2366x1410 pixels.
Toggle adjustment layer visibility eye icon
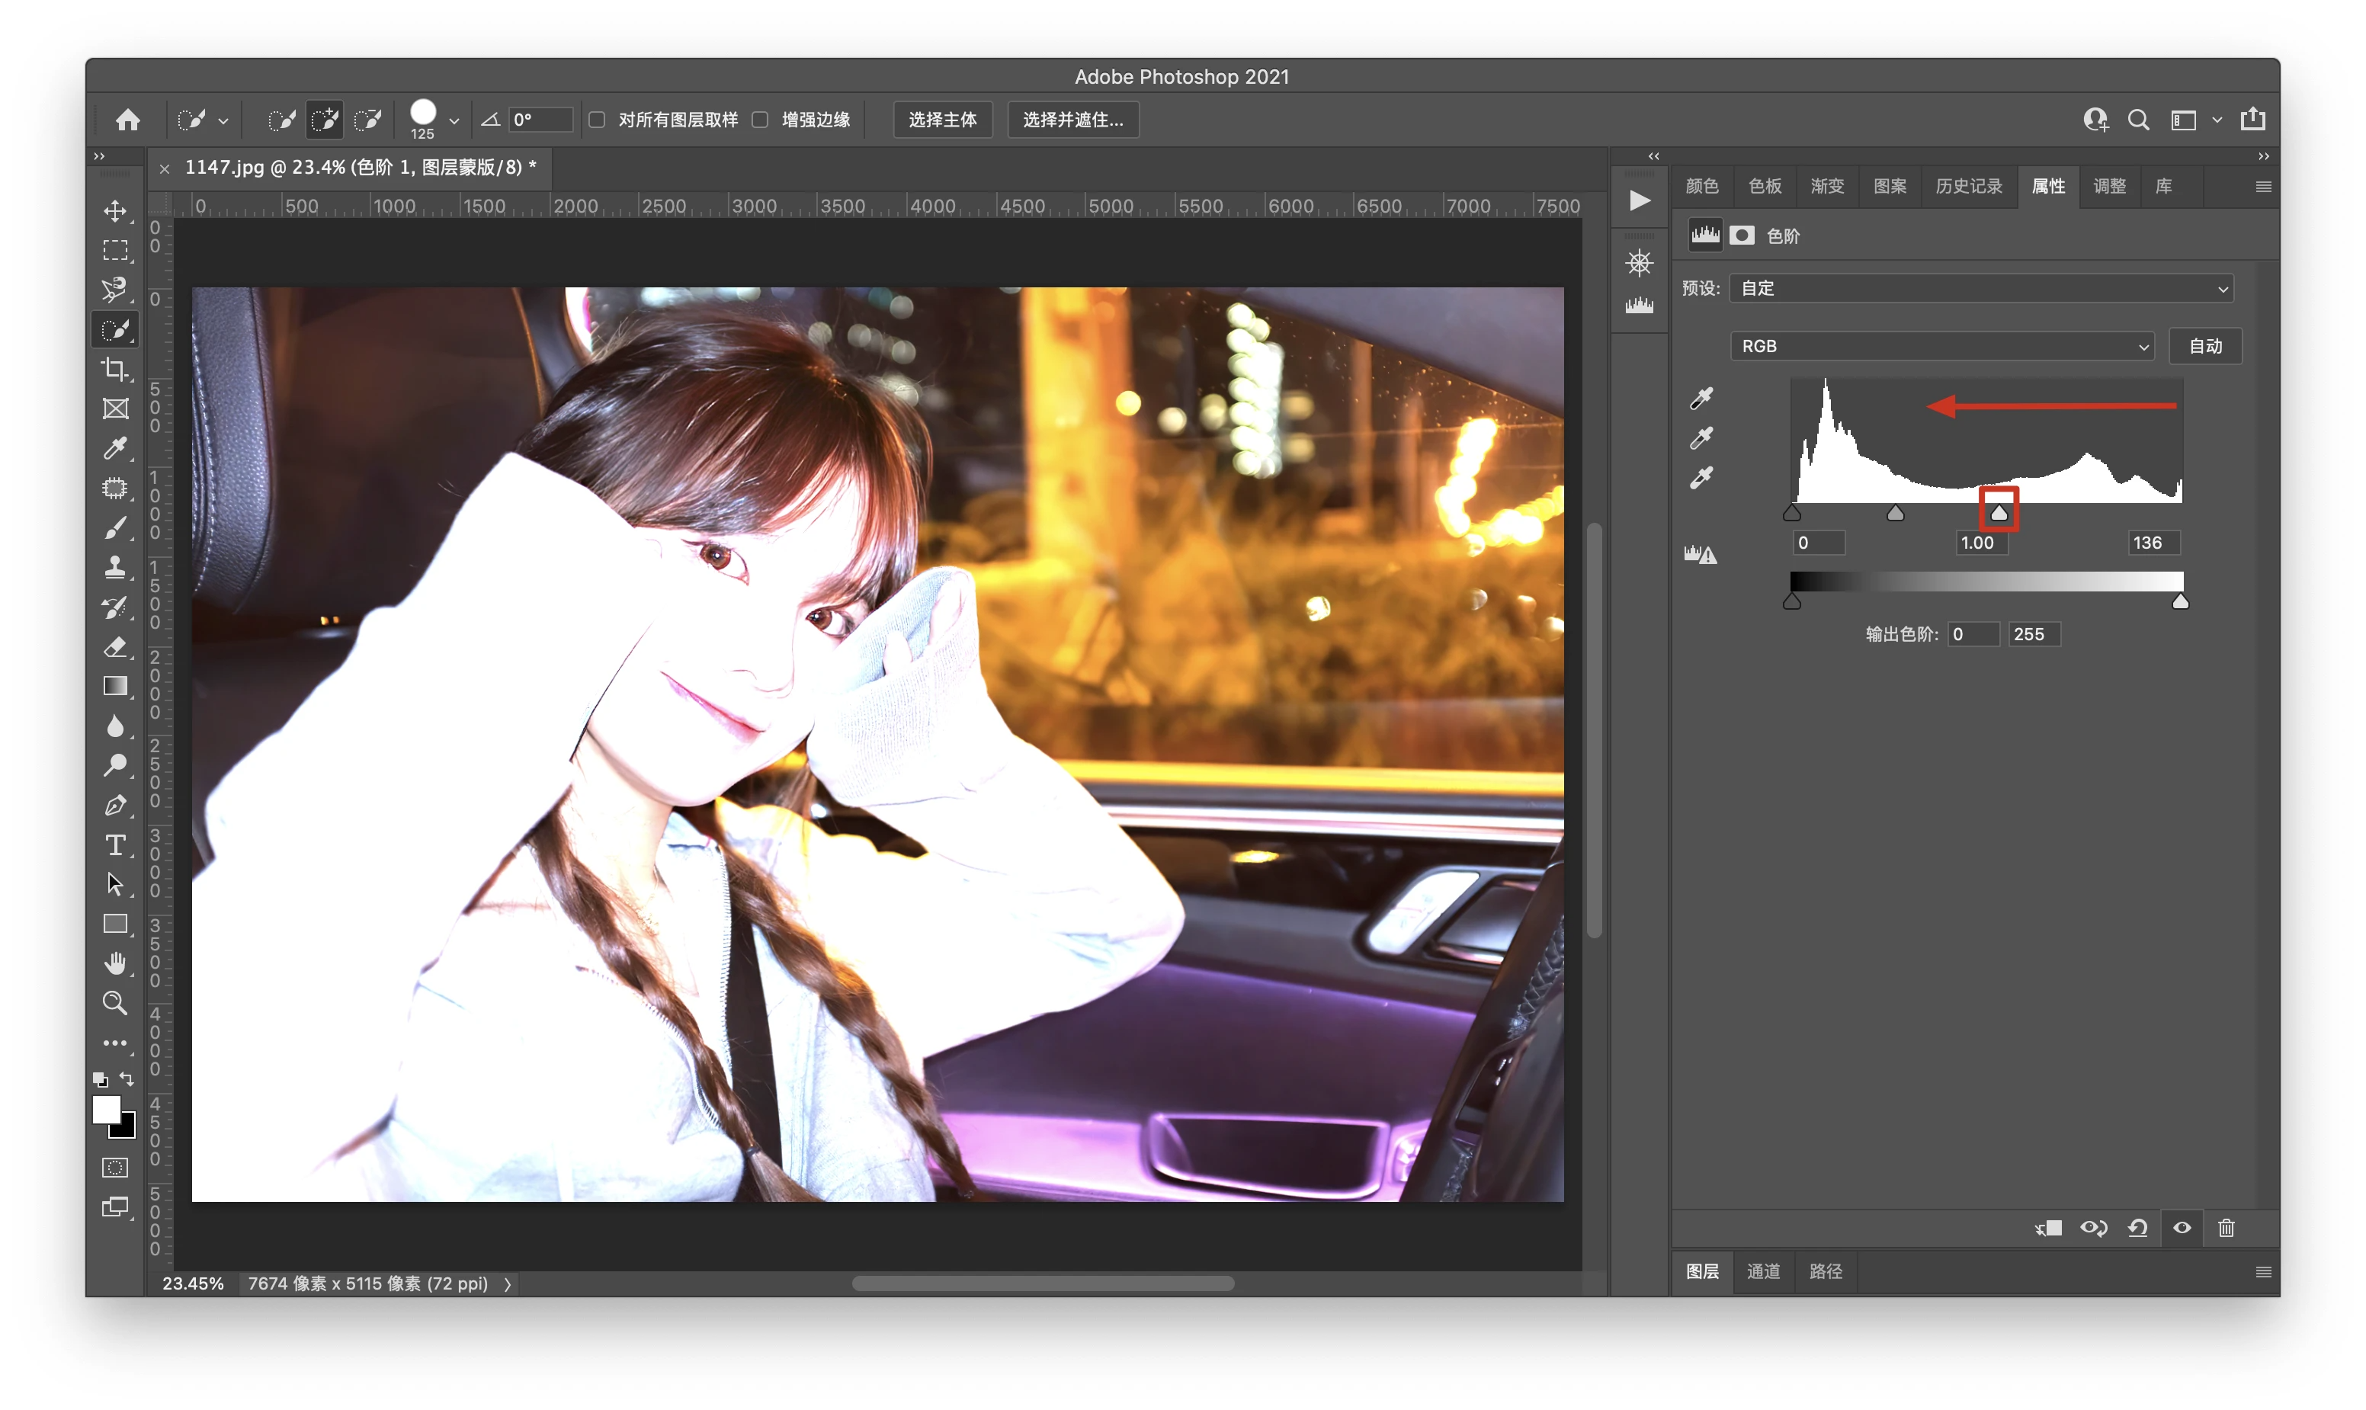click(2182, 1228)
